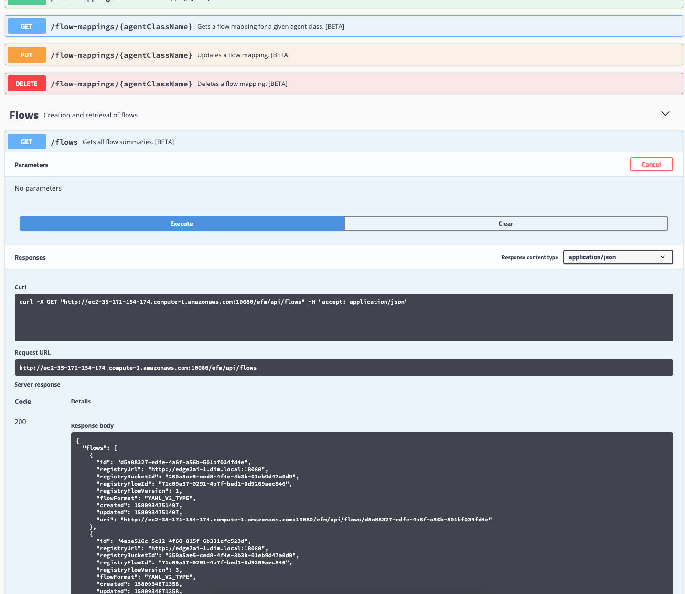Click the curl command text
Screen dimensions: 685x594
pyautogui.click(x=214, y=302)
